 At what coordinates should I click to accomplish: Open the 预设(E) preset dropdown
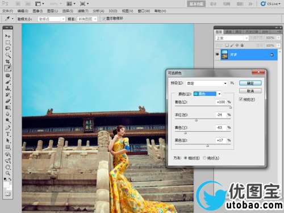[x=207, y=83]
